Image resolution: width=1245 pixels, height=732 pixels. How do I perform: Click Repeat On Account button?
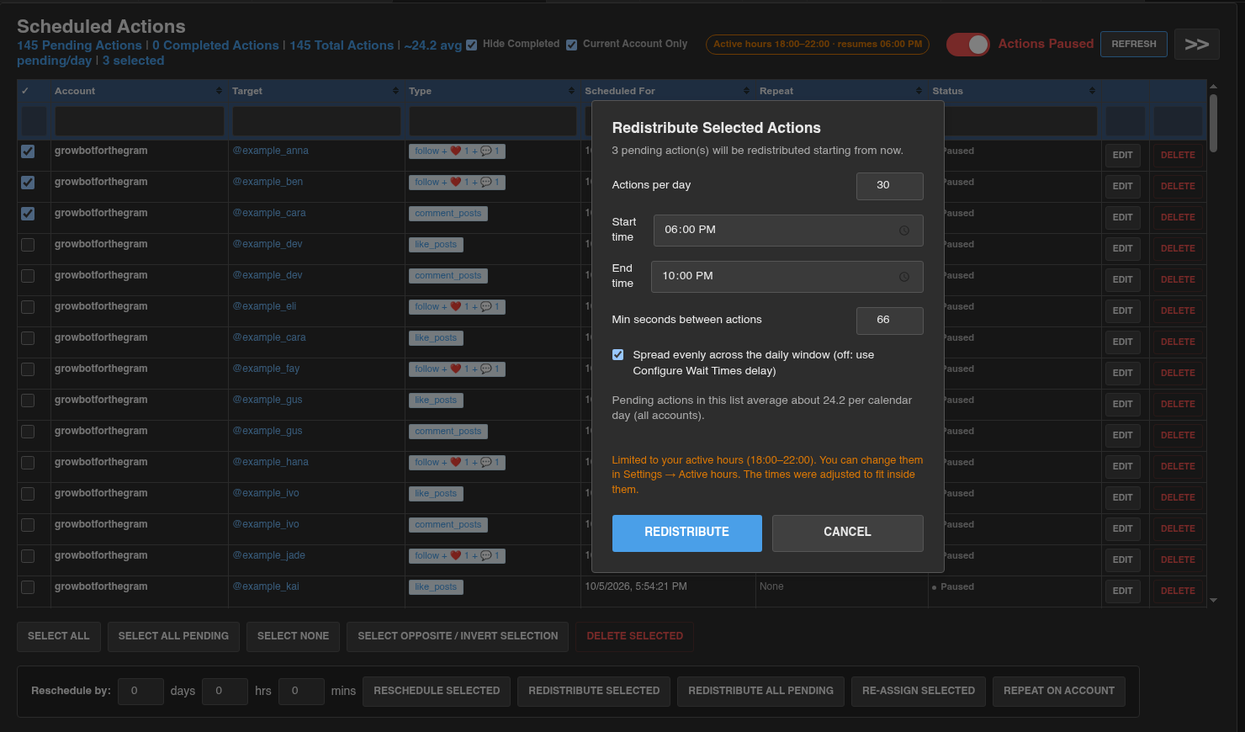click(x=1058, y=692)
